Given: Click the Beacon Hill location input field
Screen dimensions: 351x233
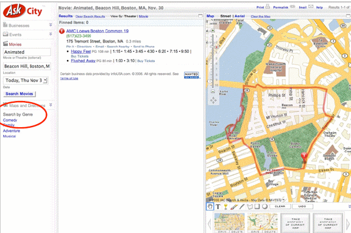Looking at the screenshot, I should [27, 66].
